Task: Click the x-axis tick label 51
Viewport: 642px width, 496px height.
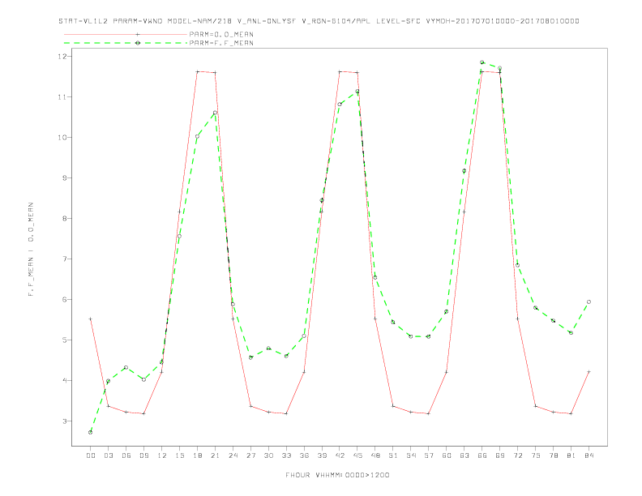Action: tap(393, 455)
